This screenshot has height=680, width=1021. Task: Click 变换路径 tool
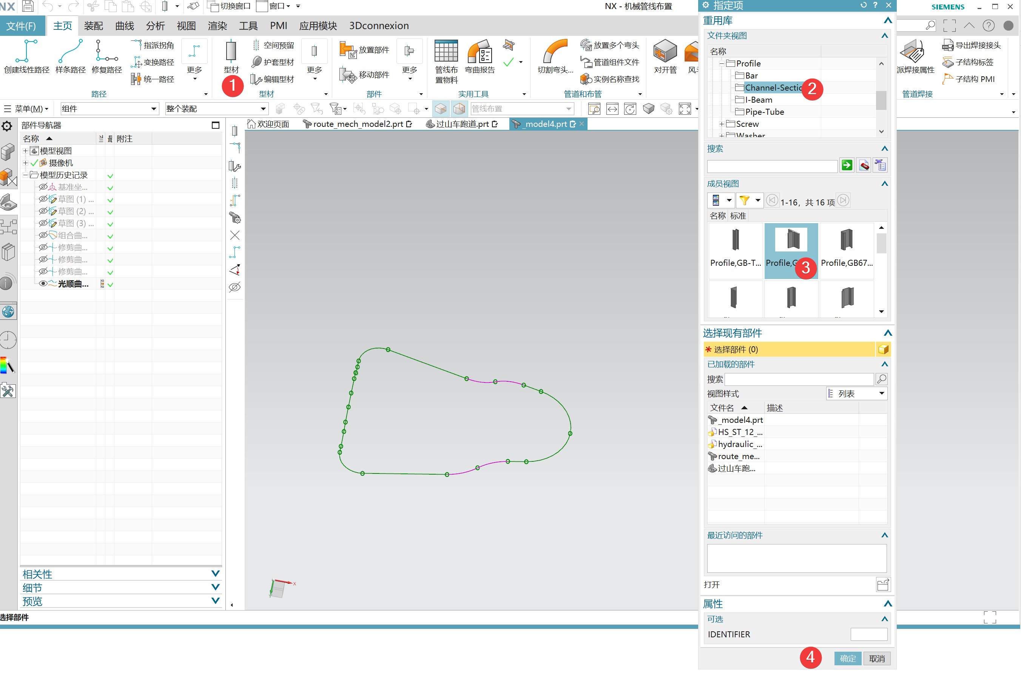(153, 62)
